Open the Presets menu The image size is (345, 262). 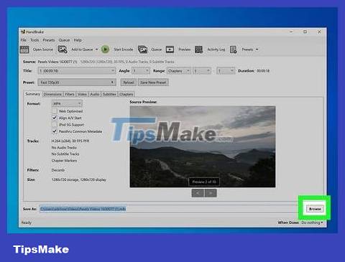click(49, 40)
